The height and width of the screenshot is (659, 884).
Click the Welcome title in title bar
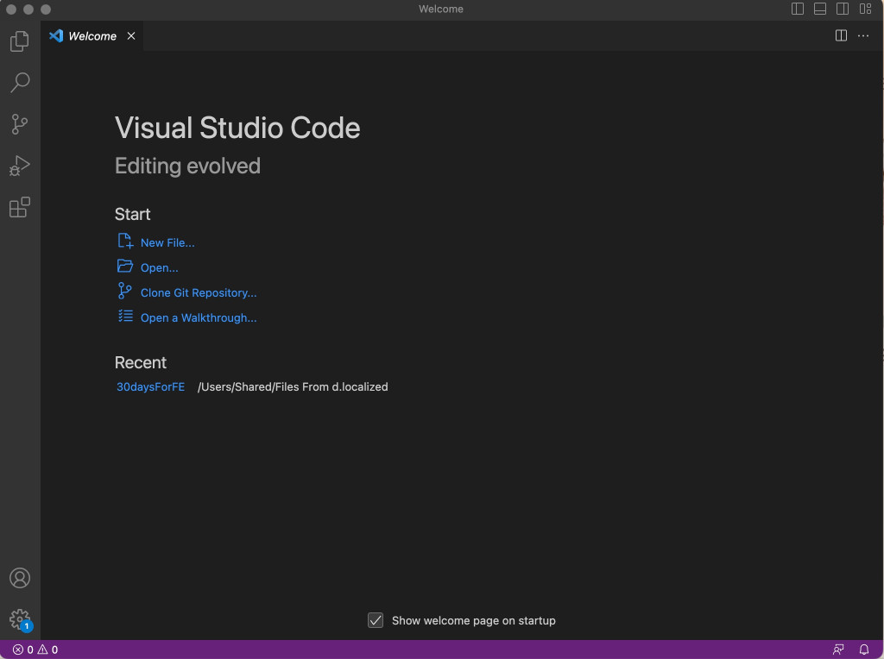441,9
